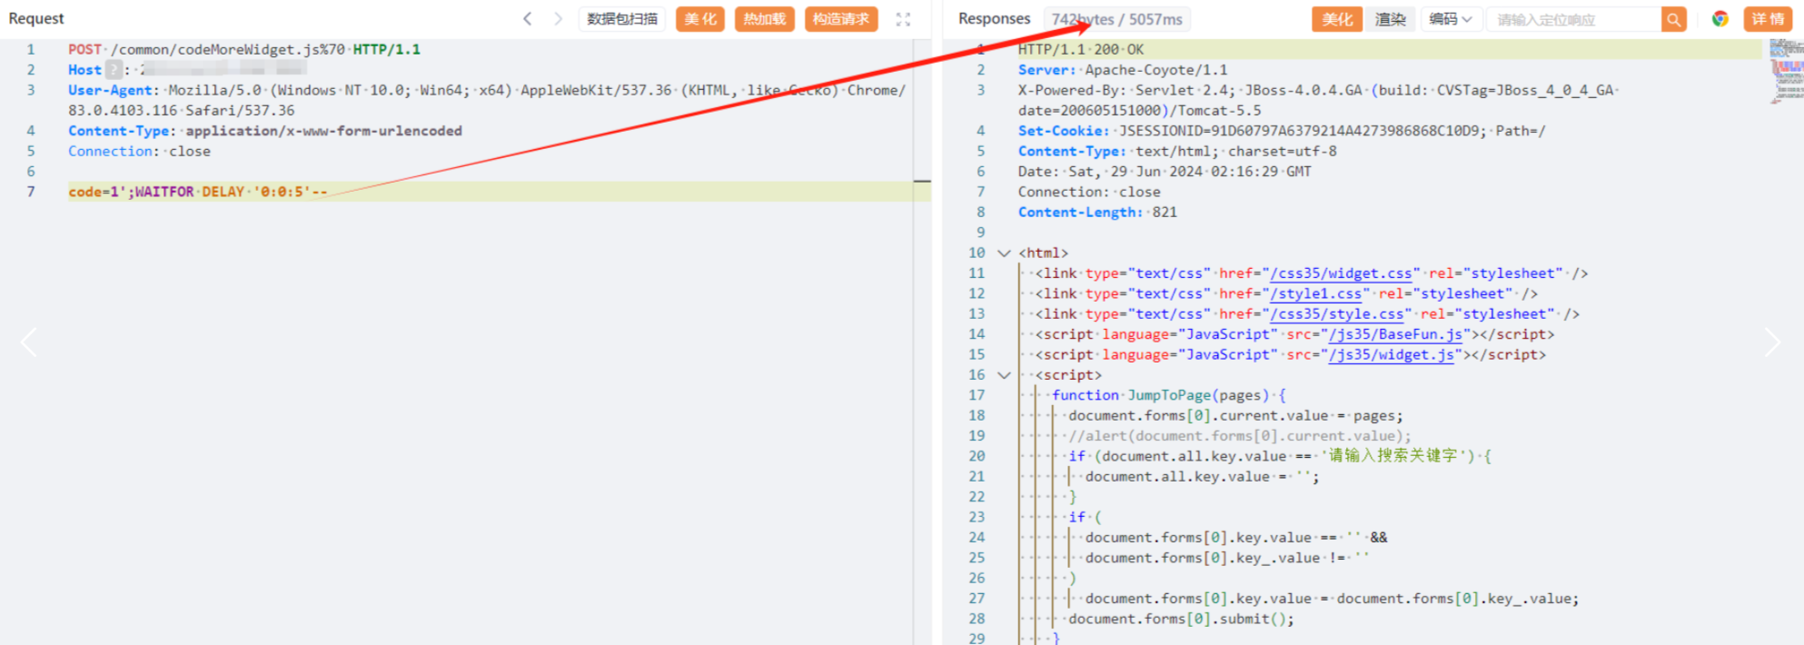Collapse the html block at line 10
The height and width of the screenshot is (645, 1804).
tap(1004, 253)
